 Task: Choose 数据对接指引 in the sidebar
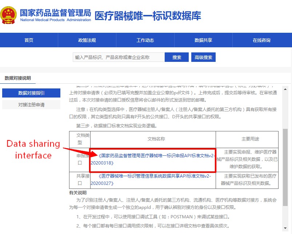click(x=31, y=93)
